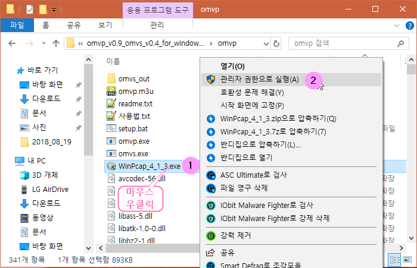Click the properties checkmark icon in title bar
This screenshot has width=417, height=268.
tap(30, 10)
